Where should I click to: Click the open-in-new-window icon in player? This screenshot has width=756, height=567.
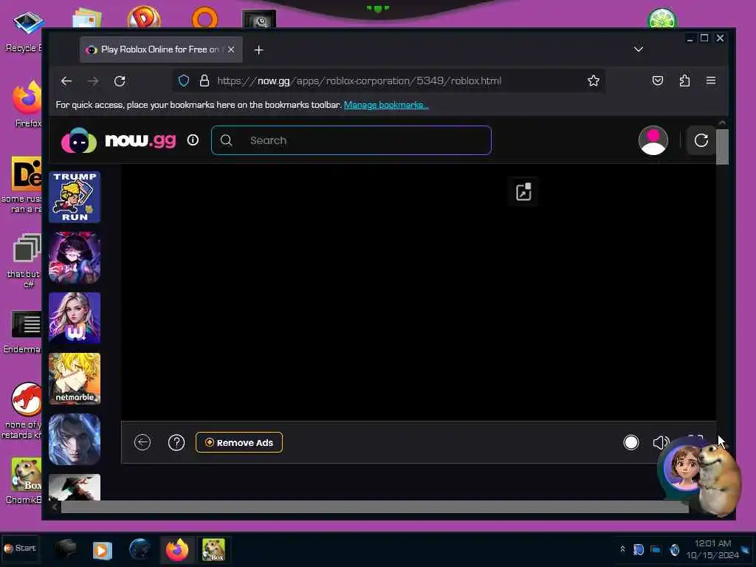coord(523,192)
